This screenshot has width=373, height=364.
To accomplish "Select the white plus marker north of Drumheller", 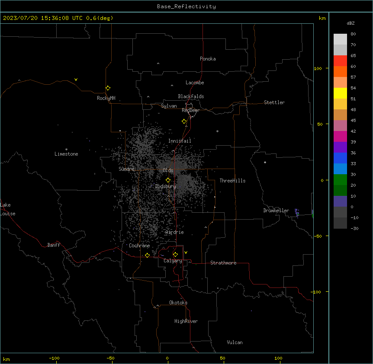I will tap(265, 162).
